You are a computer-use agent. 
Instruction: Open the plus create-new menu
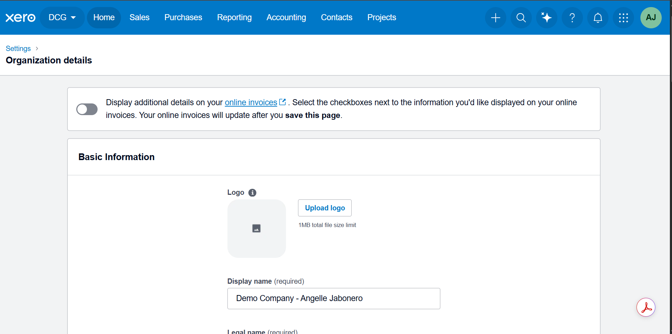pyautogui.click(x=495, y=18)
